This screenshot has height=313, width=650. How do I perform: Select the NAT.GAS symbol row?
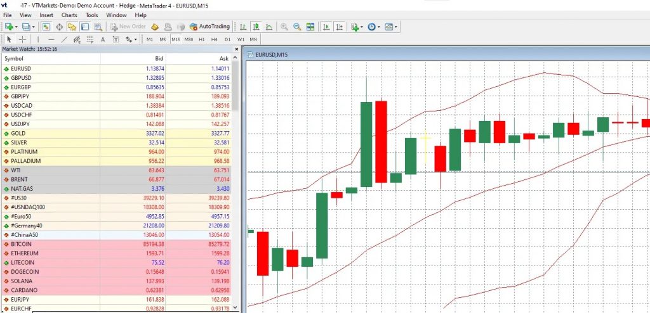click(117, 188)
